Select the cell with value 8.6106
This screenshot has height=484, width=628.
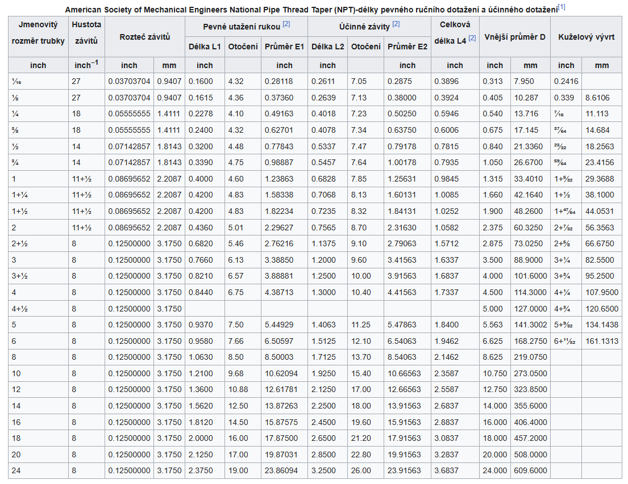602,98
